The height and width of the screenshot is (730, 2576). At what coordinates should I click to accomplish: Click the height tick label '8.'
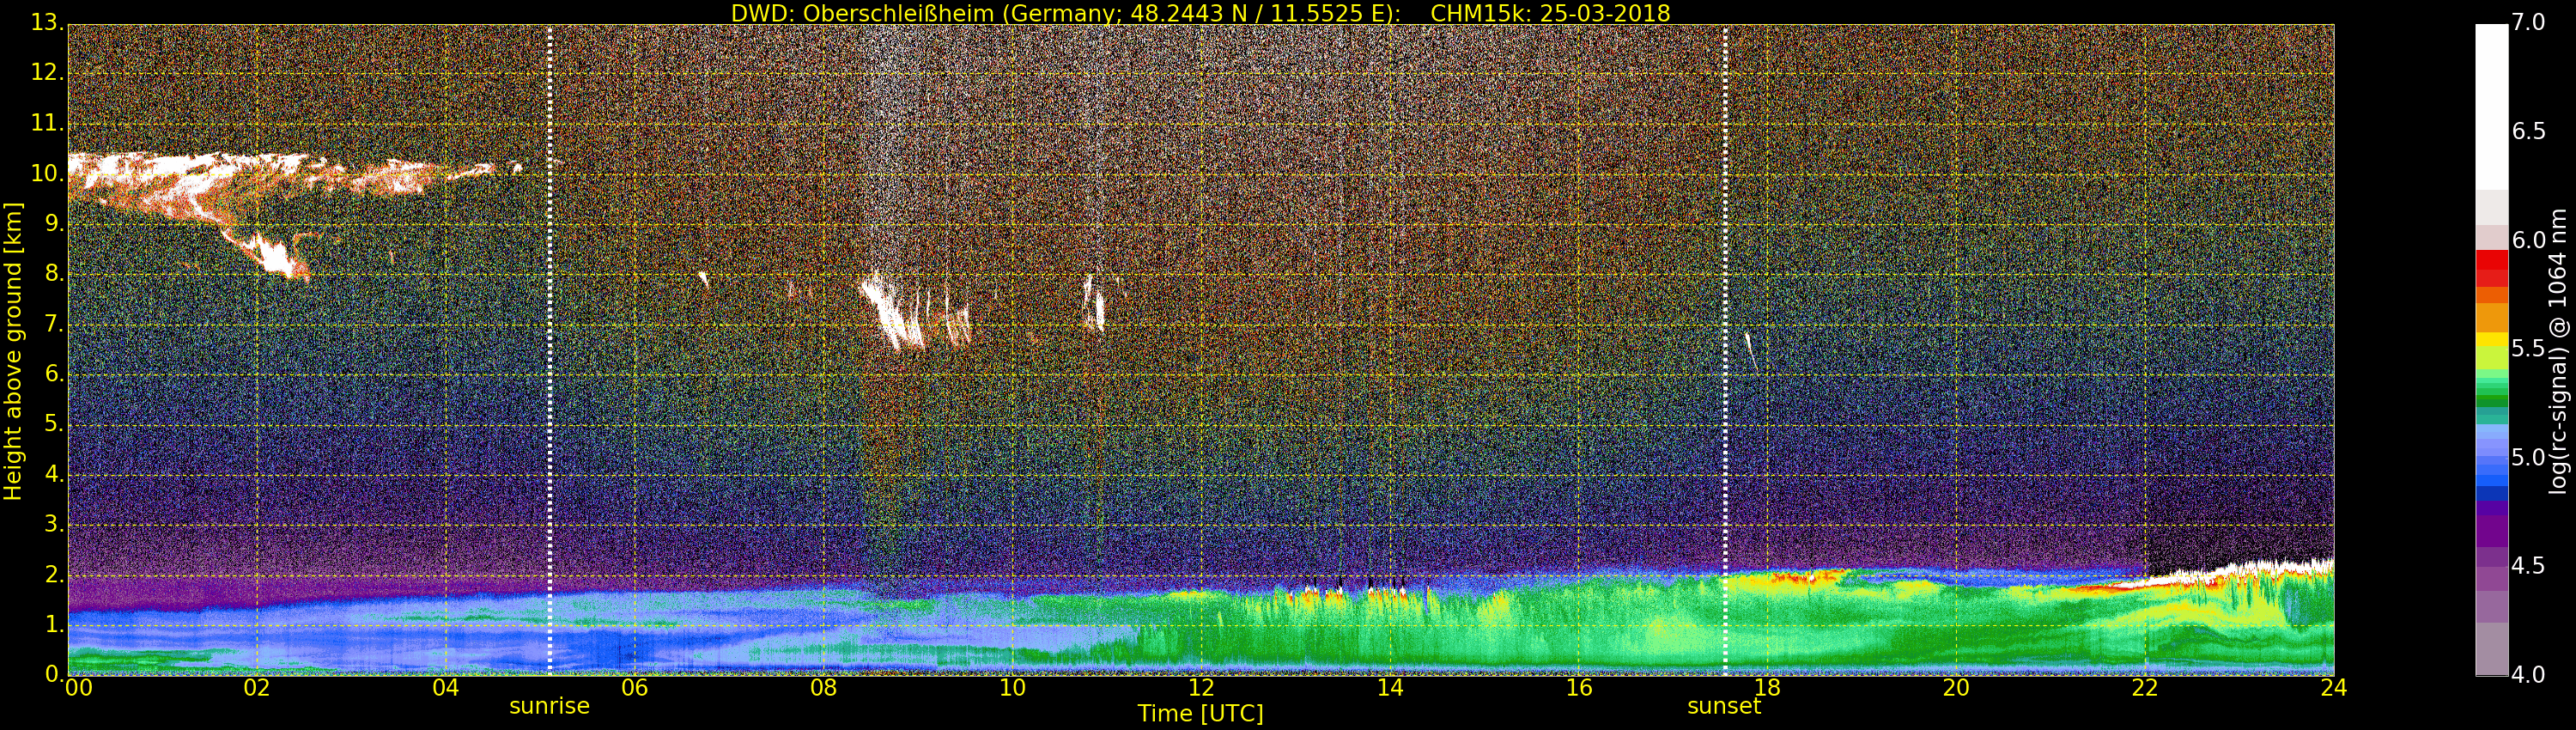[53, 273]
